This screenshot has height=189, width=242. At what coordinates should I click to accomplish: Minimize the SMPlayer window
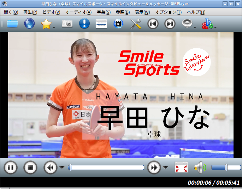[225, 4]
